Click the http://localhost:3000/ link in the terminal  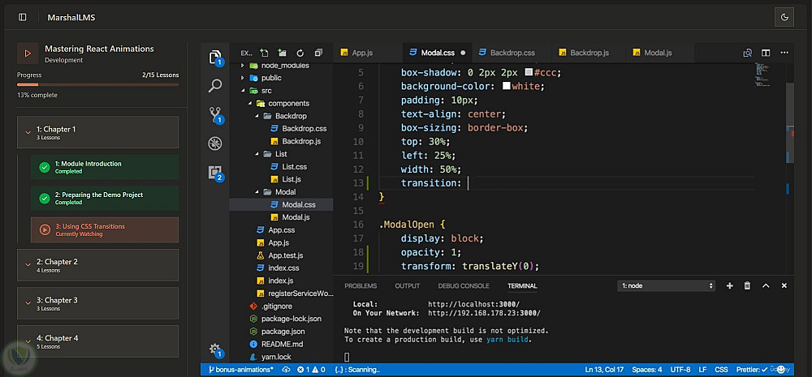tap(473, 304)
